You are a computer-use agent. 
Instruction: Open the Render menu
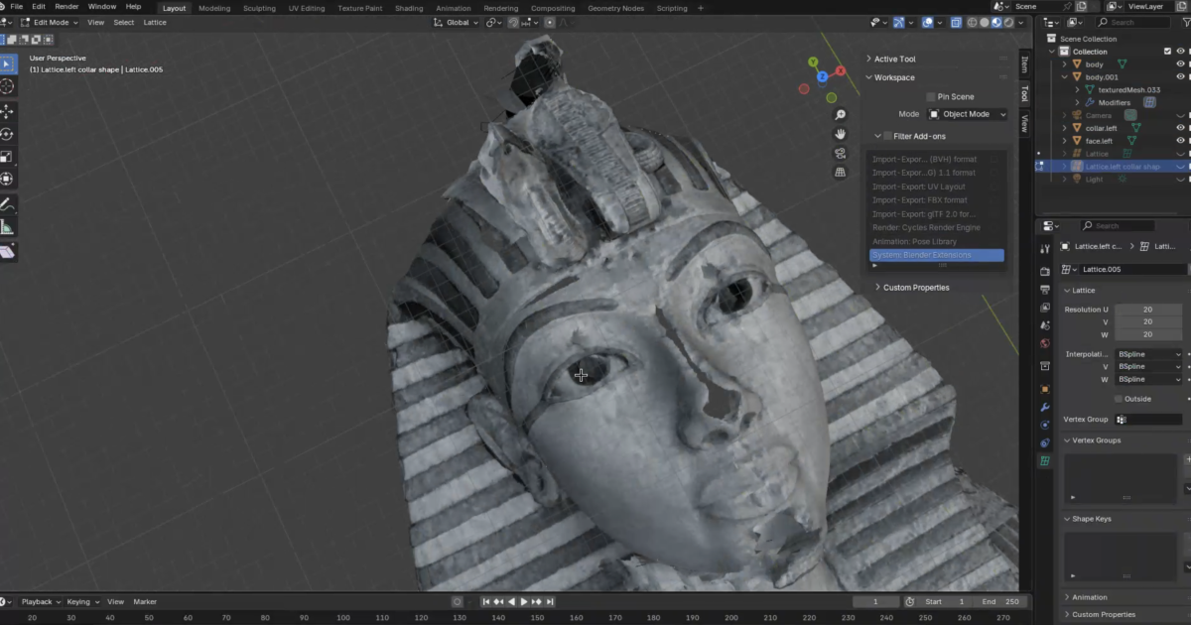66,6
